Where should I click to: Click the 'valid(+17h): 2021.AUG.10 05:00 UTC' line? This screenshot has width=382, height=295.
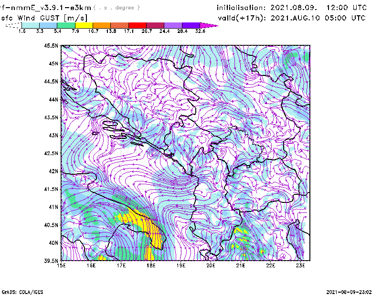pyautogui.click(x=292, y=18)
